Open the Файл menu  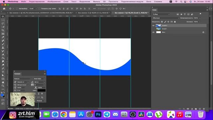[x=24, y=1]
